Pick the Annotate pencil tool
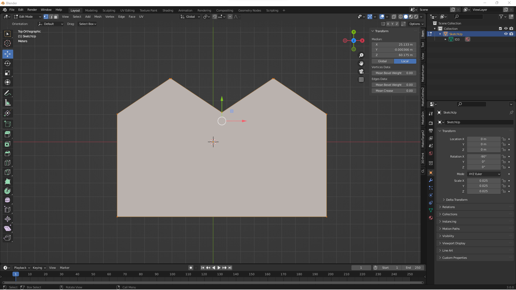Screen dimensions: 516x290 coord(8,93)
